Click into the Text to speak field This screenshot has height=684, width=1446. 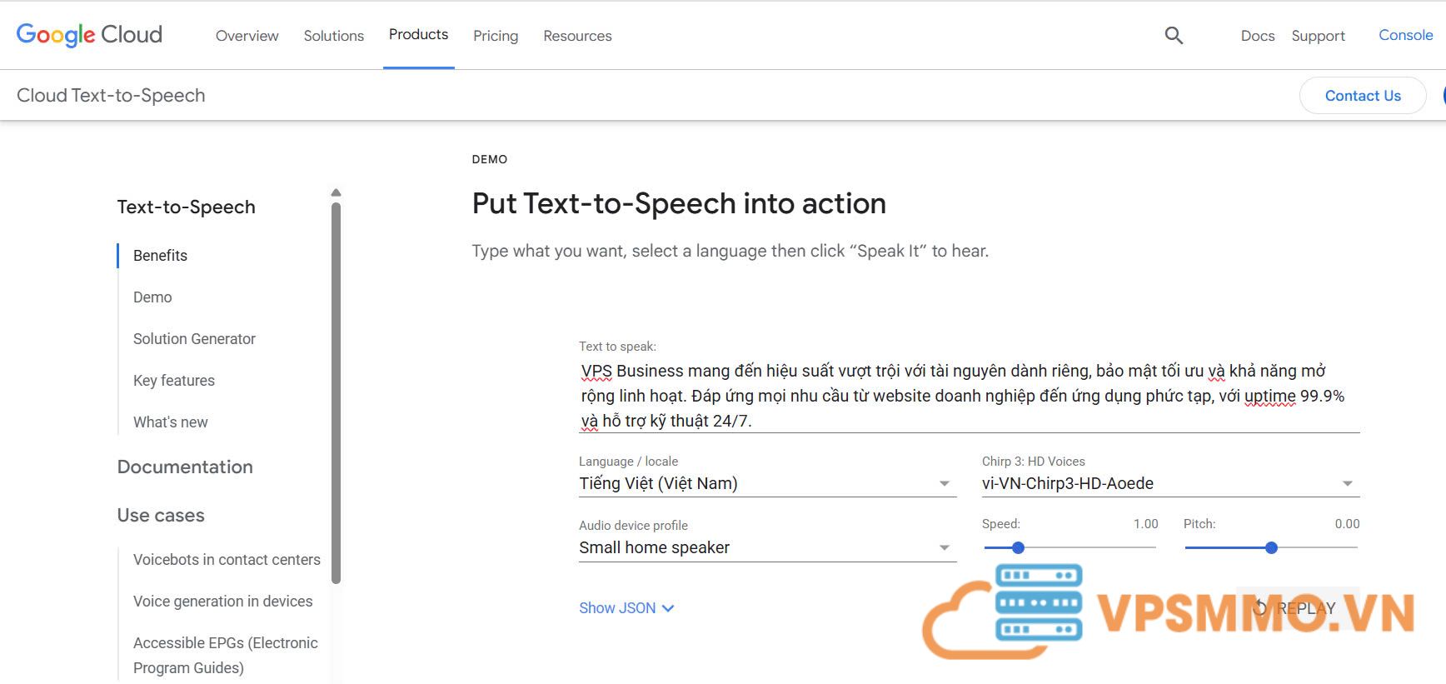coord(970,396)
